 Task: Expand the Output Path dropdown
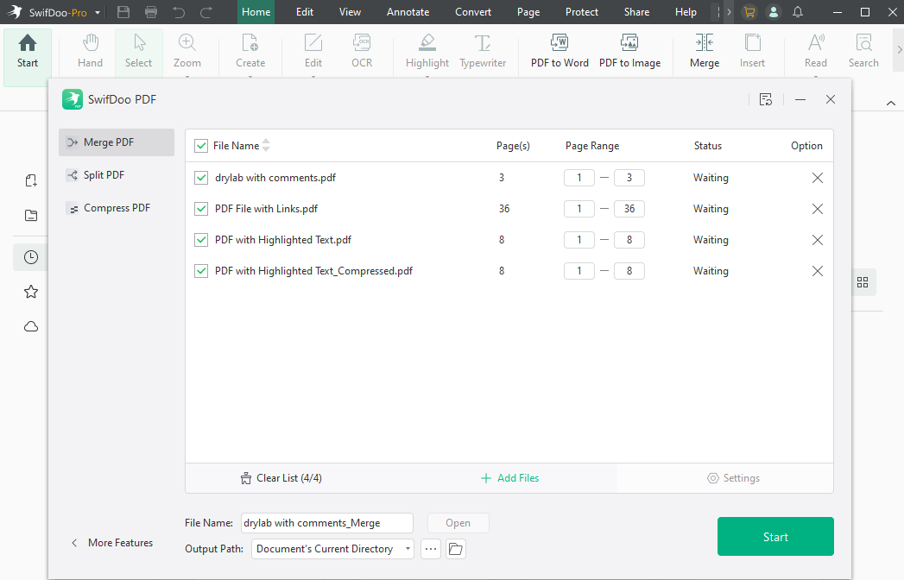tap(408, 549)
